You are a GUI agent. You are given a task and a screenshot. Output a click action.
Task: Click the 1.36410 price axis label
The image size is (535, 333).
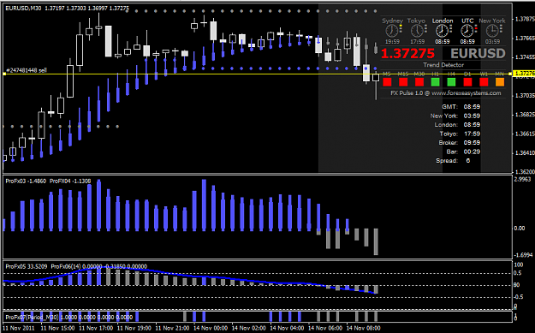[x=525, y=153]
